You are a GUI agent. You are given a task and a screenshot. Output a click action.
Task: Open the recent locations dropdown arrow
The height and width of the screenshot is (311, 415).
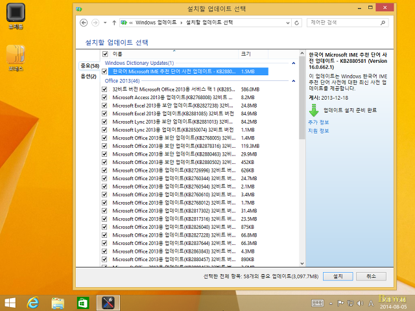(x=105, y=23)
